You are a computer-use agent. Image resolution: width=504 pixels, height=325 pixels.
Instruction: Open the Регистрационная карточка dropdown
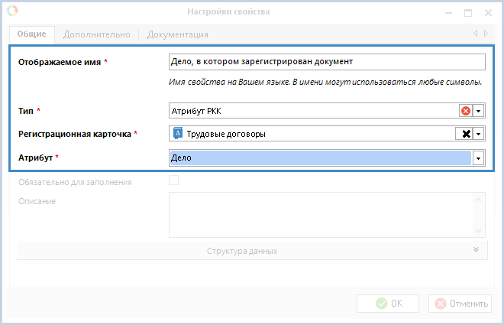pyautogui.click(x=479, y=134)
